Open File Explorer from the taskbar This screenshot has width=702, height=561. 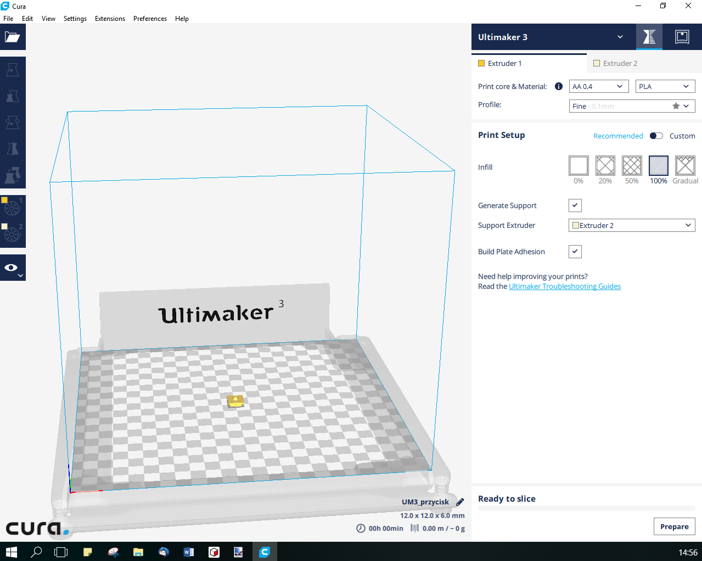(138, 552)
